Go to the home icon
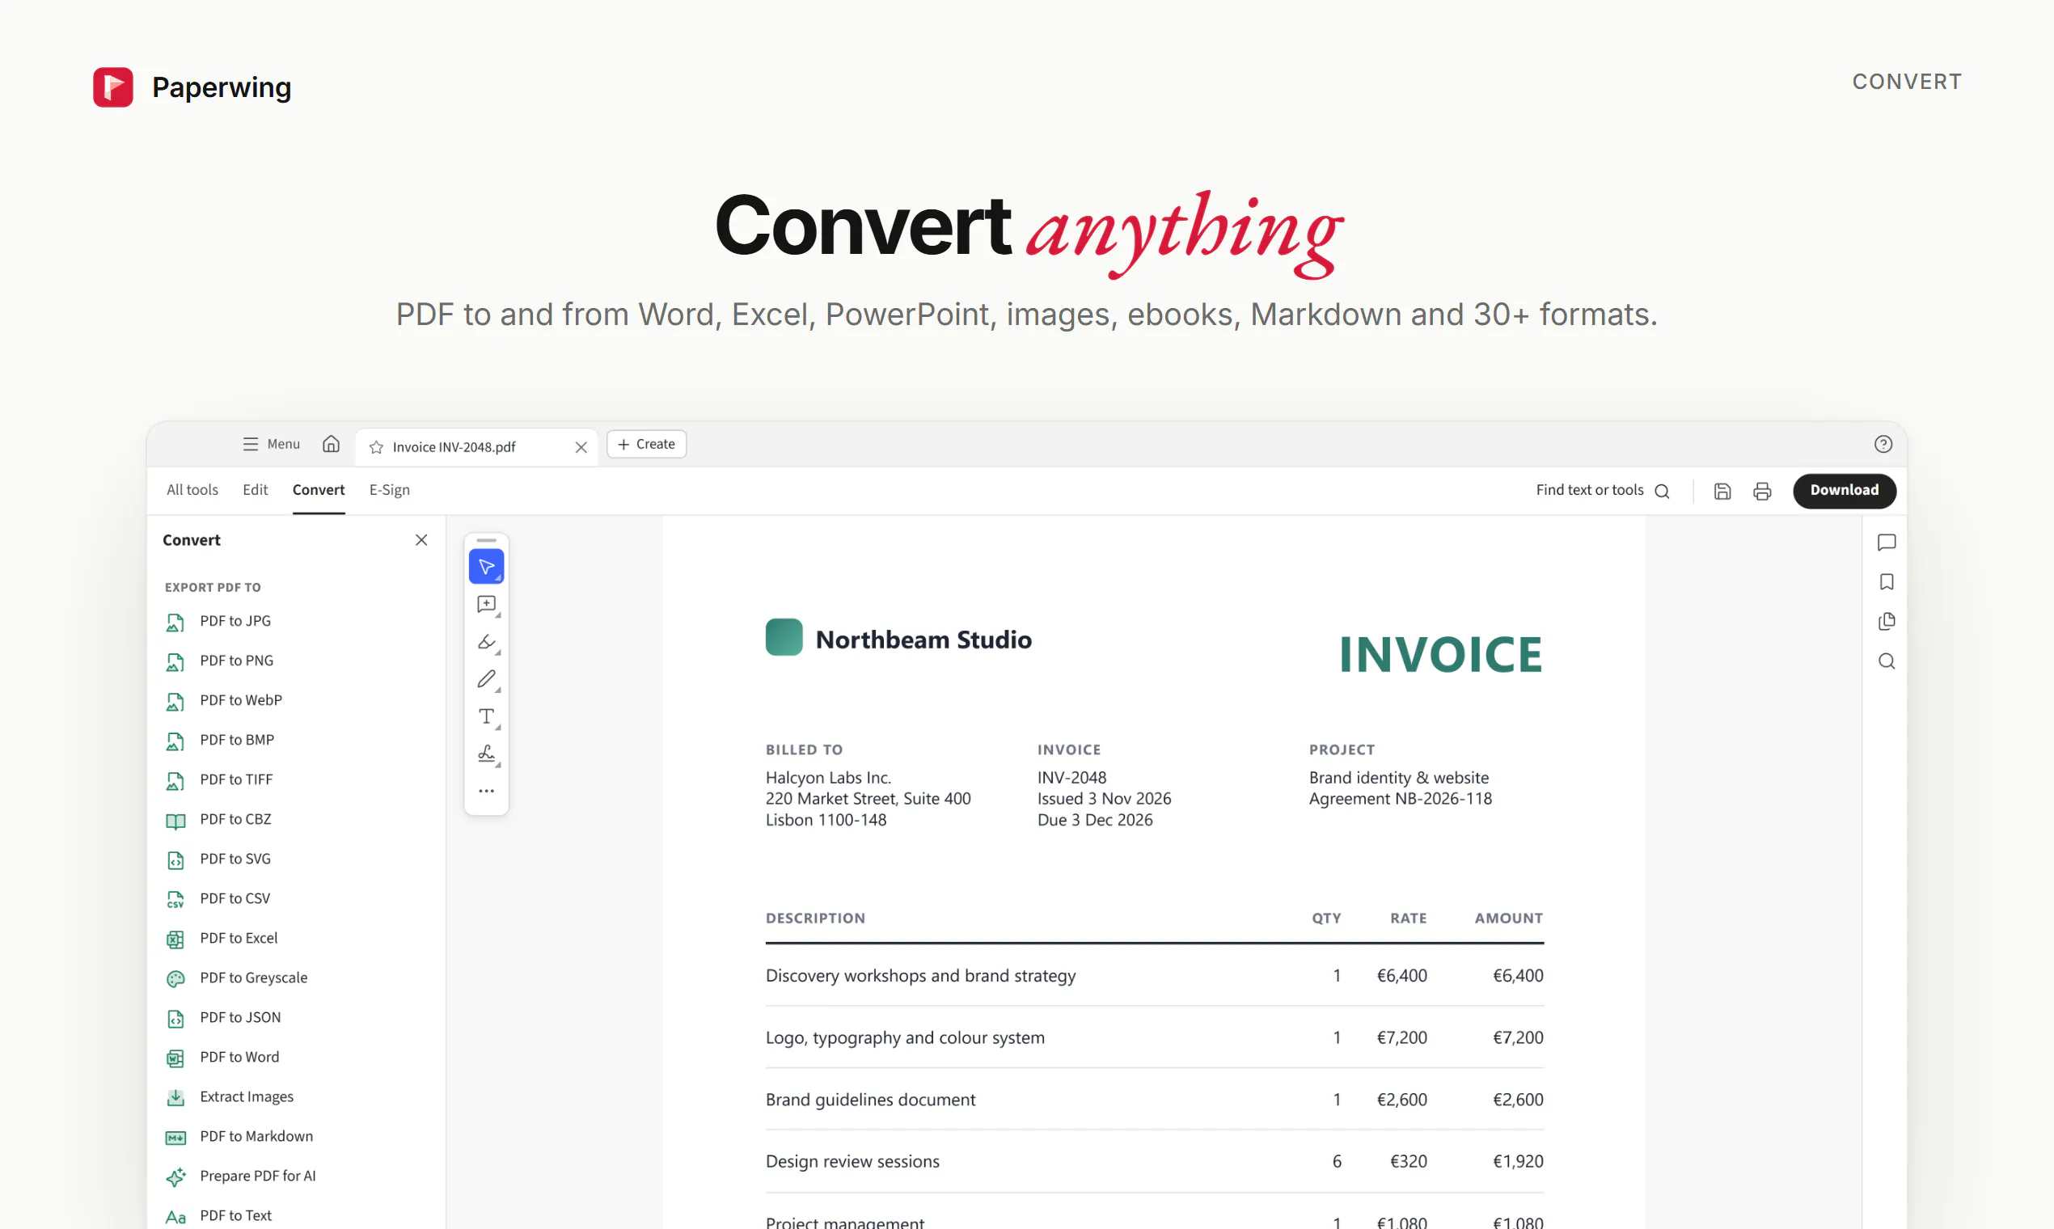This screenshot has height=1229, width=2054. pyautogui.click(x=331, y=444)
